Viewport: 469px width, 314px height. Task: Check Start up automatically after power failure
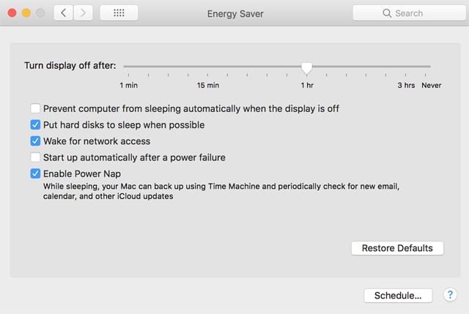click(36, 157)
